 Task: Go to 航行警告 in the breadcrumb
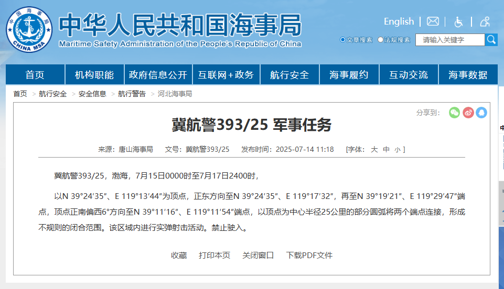click(132, 94)
